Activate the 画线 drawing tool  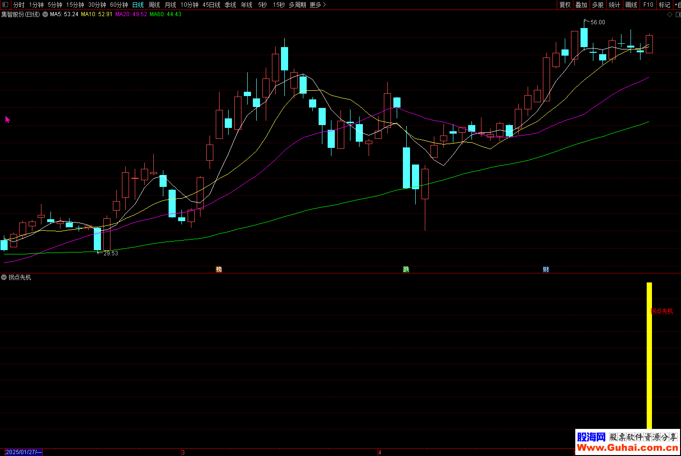click(631, 5)
